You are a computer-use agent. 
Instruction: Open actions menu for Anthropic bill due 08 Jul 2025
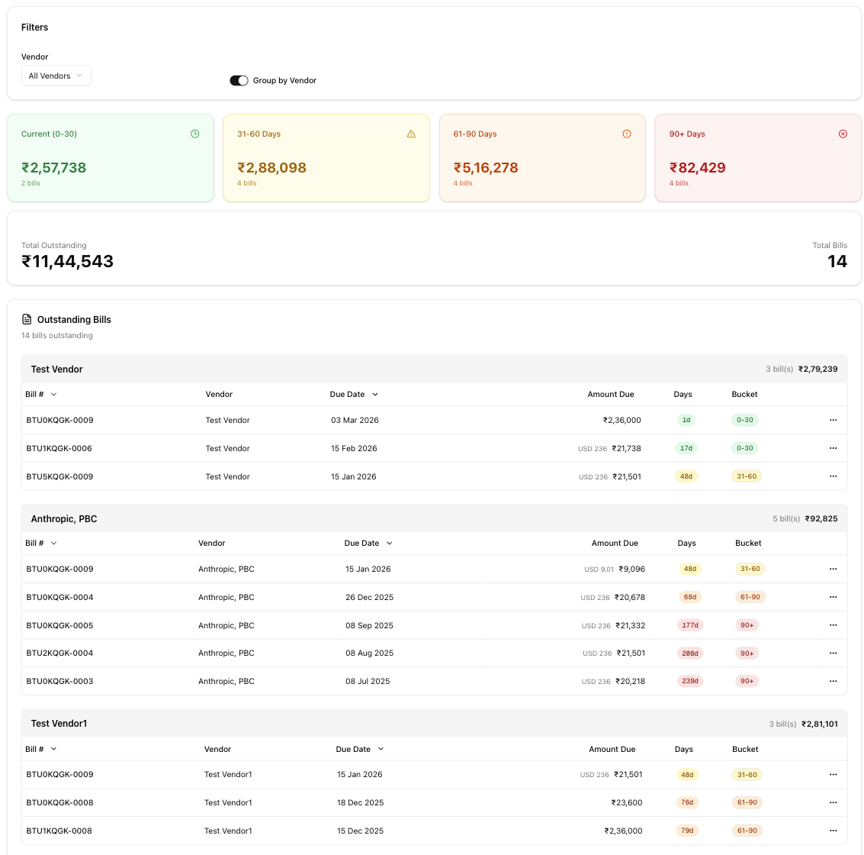click(x=833, y=681)
